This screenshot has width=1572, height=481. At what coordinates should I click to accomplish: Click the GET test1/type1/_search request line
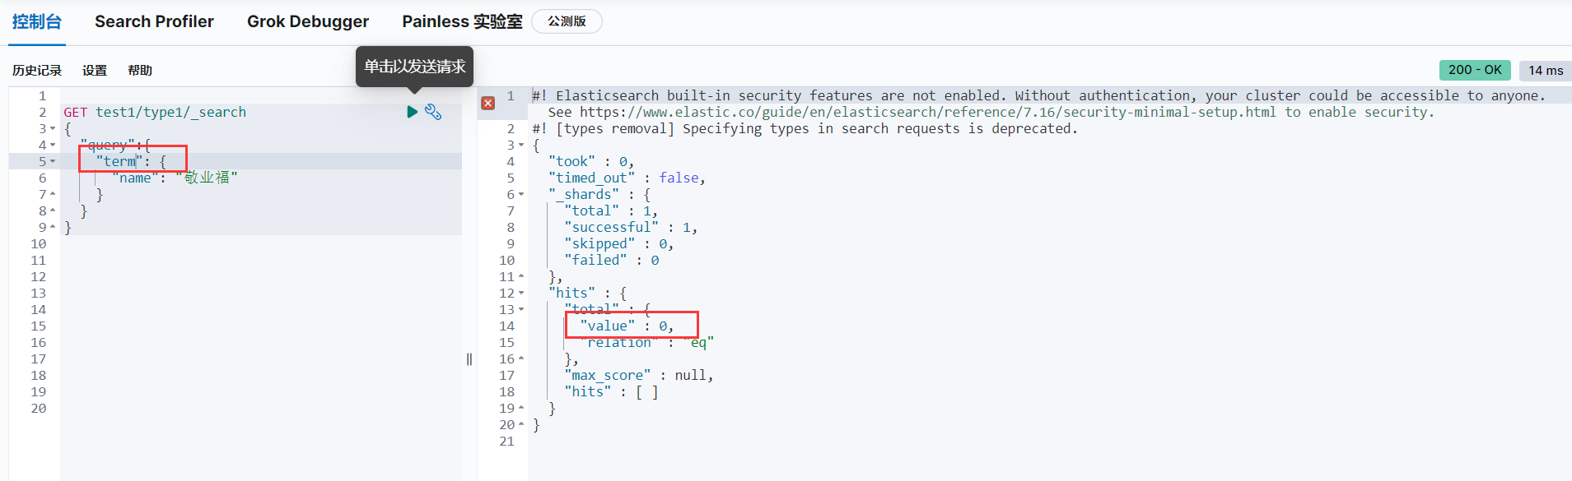coord(155,112)
